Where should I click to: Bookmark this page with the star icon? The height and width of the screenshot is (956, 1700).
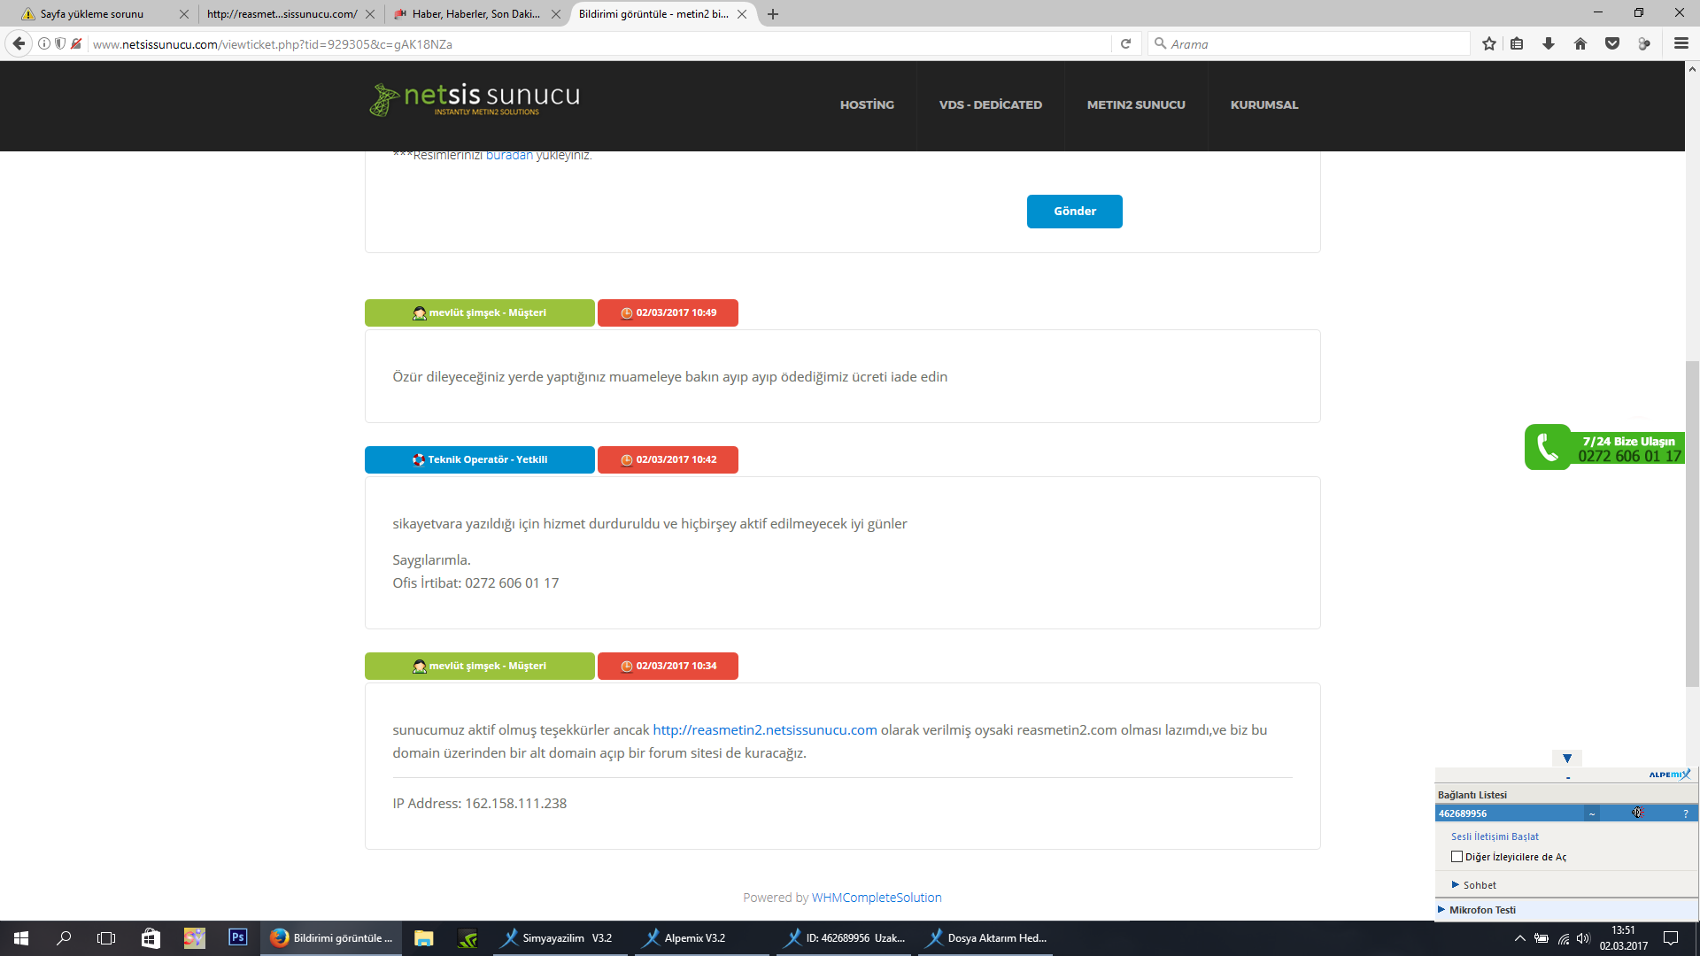tap(1489, 43)
